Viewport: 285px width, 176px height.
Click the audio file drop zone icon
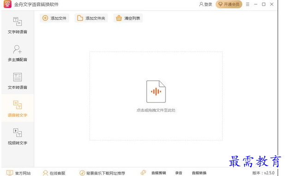(x=156, y=91)
